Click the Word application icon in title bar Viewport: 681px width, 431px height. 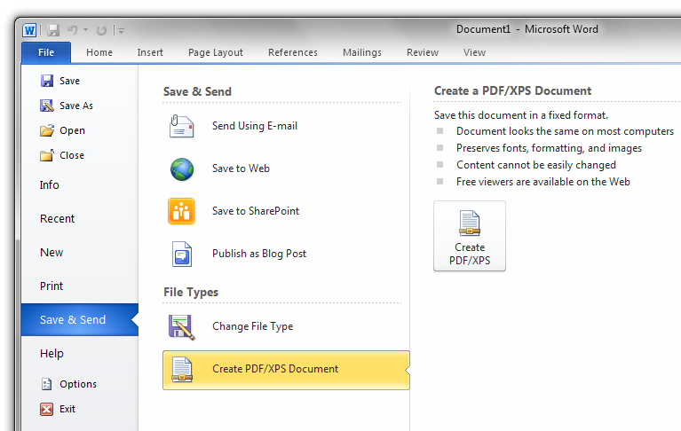30,29
